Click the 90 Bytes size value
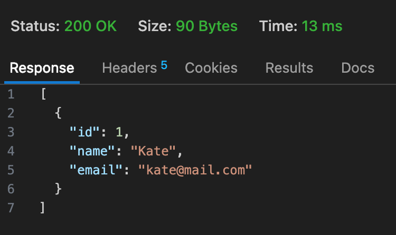396x235 pixels. click(x=206, y=26)
